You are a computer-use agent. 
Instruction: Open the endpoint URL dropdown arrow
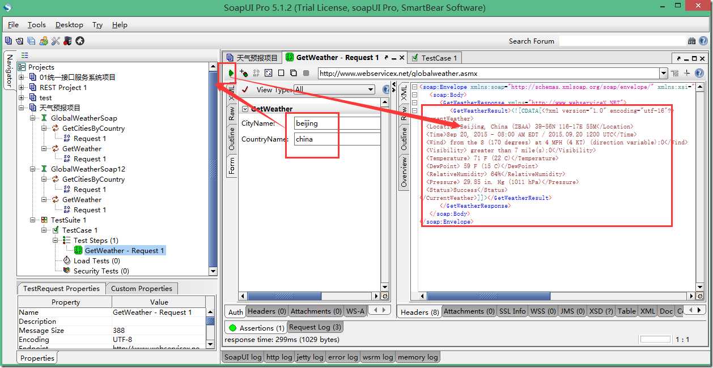pos(663,73)
